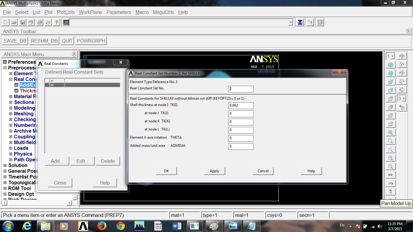Screen dimensions: 413x232
Task: Expand the Solution tree node
Action: point(5,166)
